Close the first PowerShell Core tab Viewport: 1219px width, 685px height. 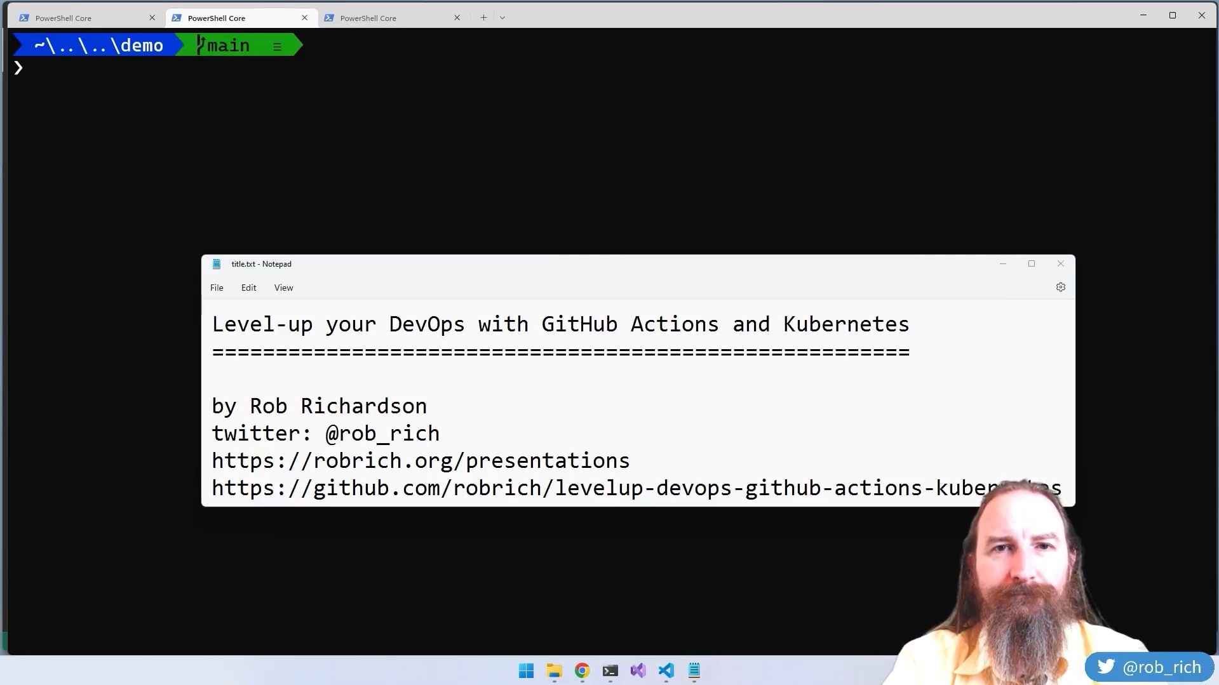pyautogui.click(x=152, y=18)
